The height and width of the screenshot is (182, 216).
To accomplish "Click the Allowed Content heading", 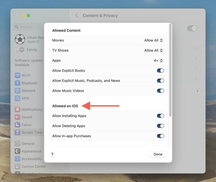I will (x=66, y=31).
